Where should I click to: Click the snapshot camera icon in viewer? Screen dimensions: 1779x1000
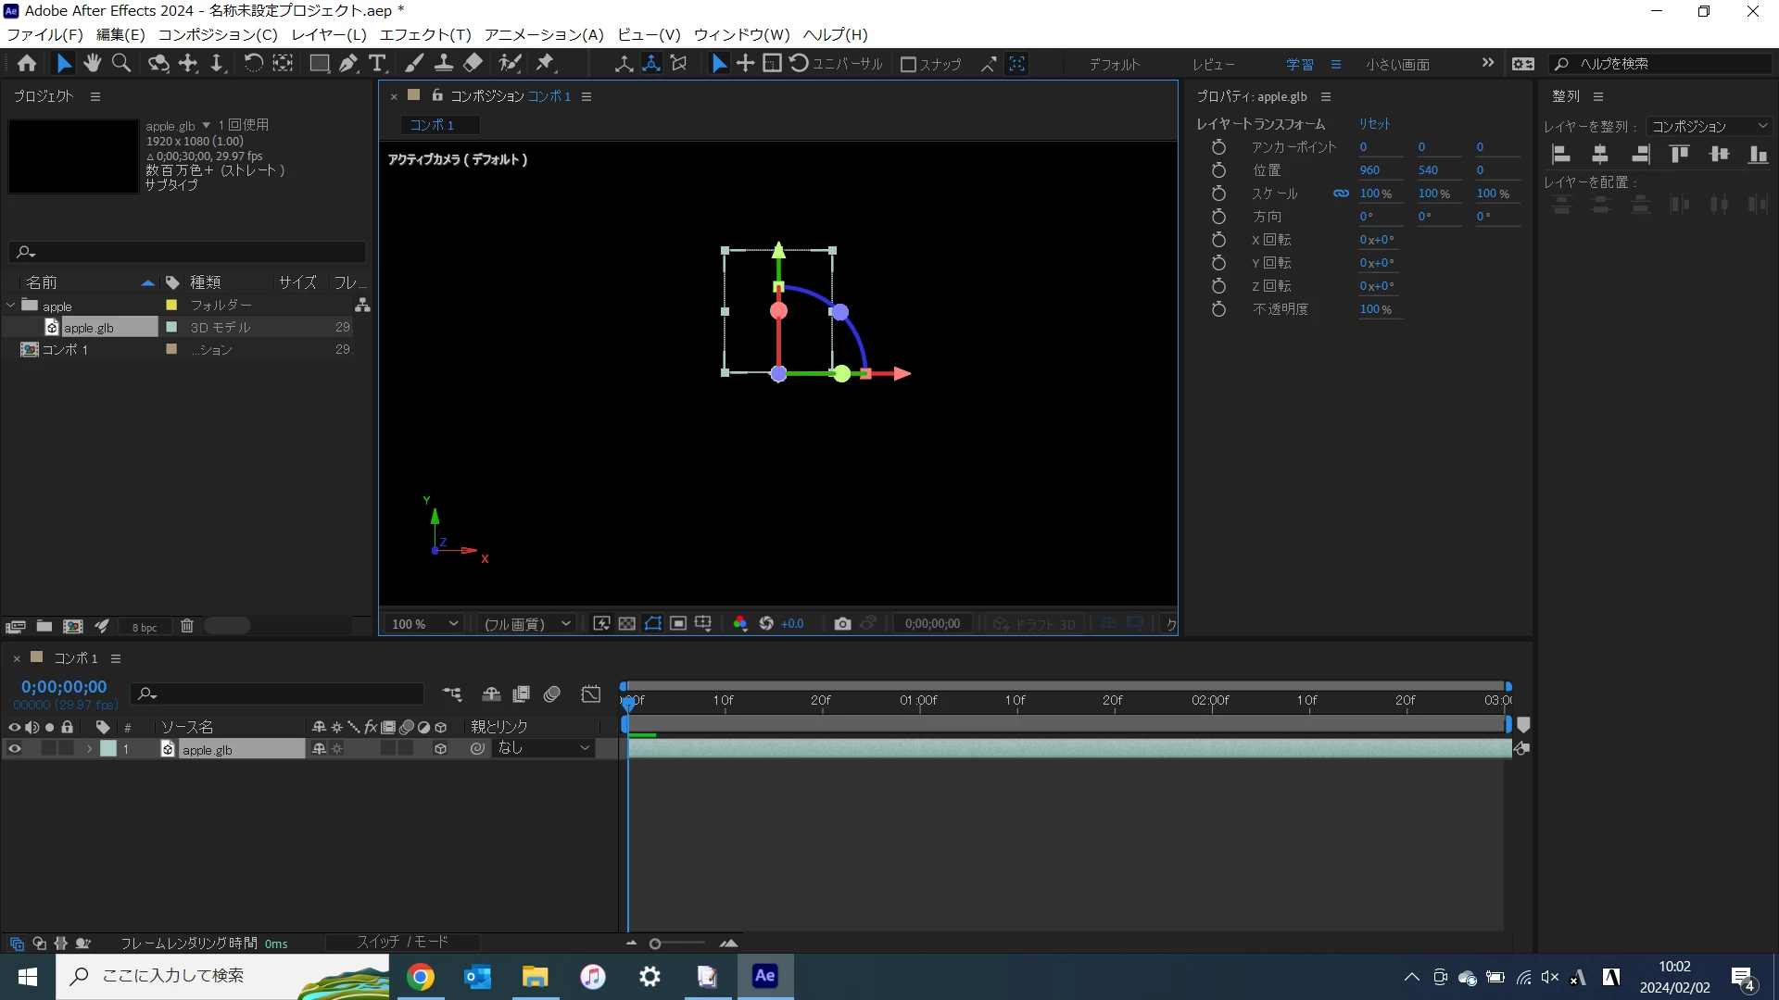[x=841, y=624]
